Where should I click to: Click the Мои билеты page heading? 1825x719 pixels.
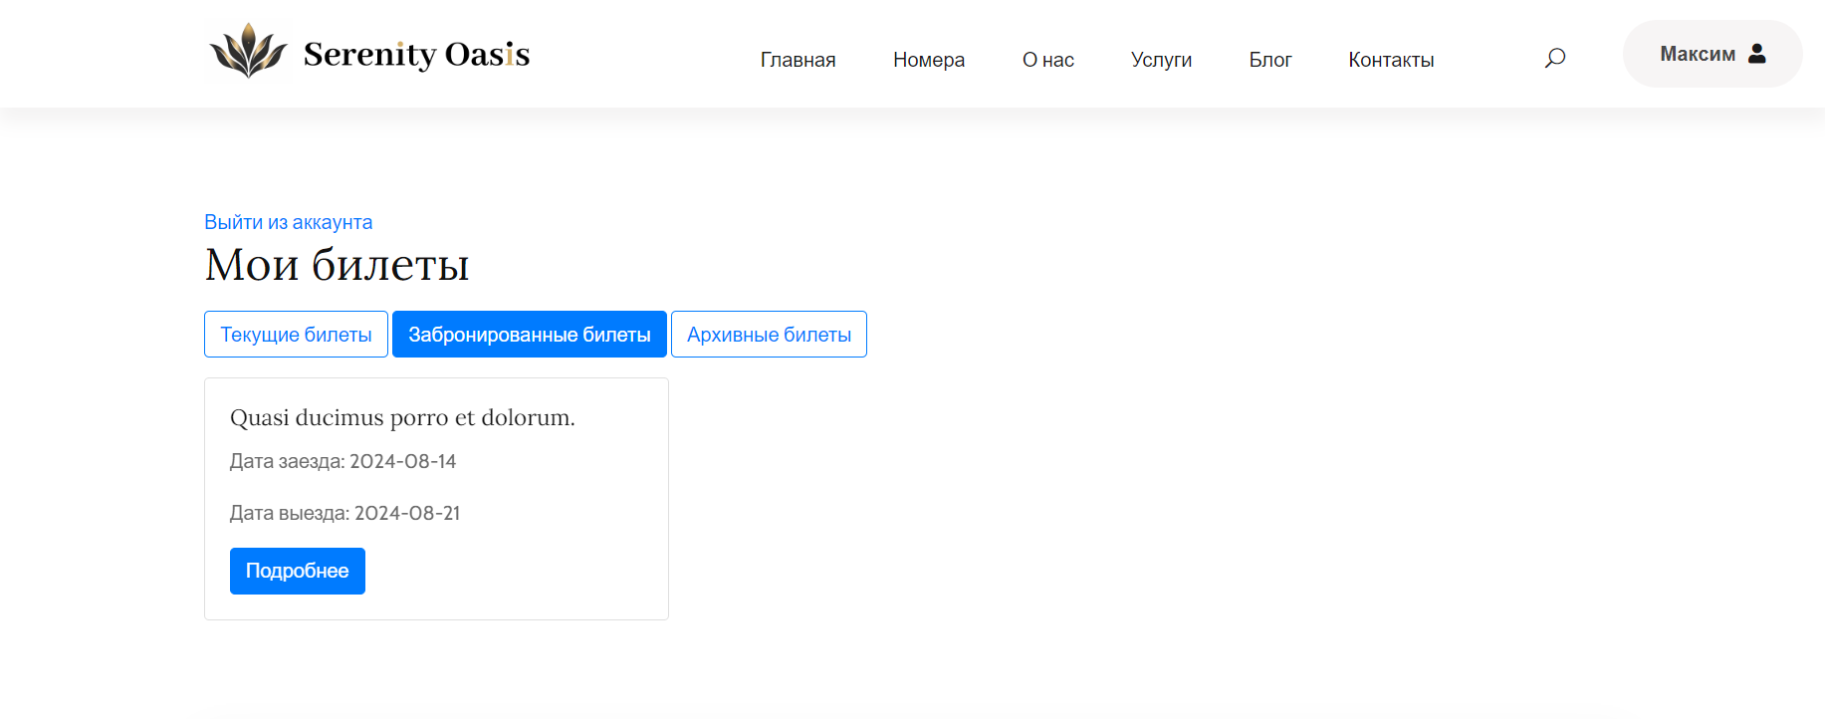(x=337, y=265)
